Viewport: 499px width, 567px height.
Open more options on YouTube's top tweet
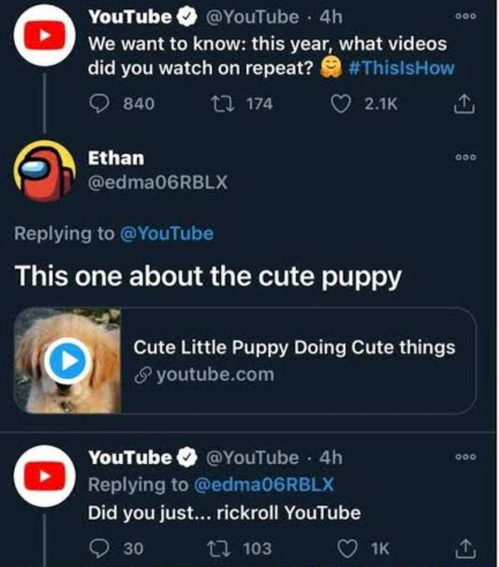coord(467,16)
